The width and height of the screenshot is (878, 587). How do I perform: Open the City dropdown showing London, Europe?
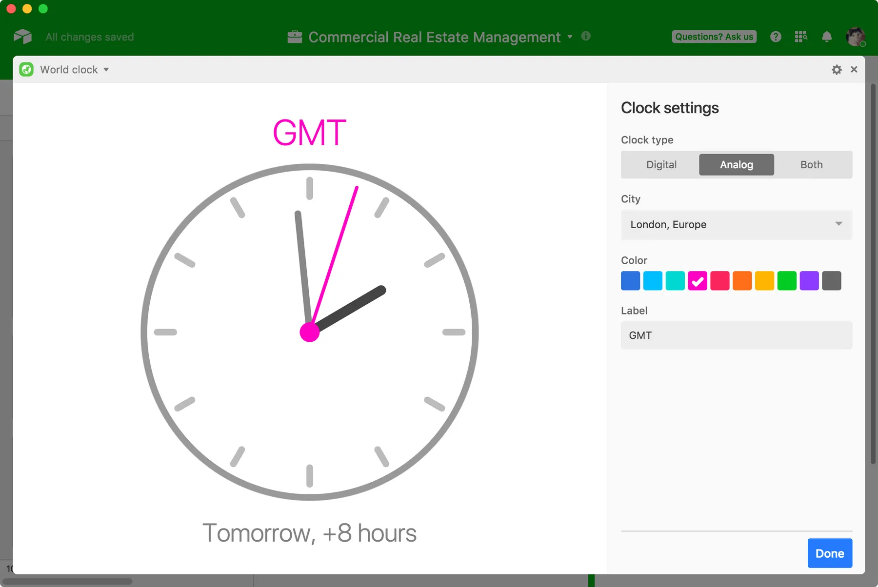736,225
